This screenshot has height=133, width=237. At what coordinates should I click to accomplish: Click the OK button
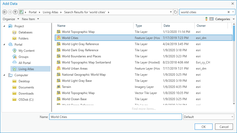pyautogui.click(x=203, y=127)
